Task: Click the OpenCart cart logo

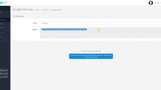Action: pos(4,3)
